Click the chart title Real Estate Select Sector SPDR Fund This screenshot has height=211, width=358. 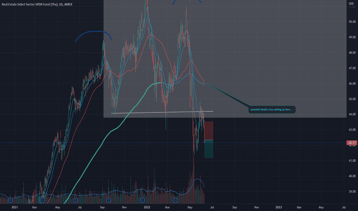click(37, 4)
